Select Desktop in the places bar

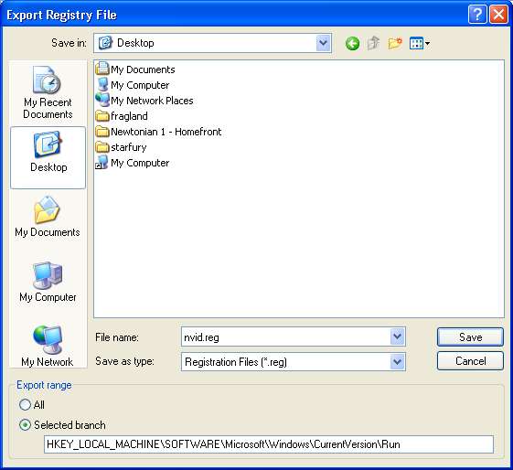48,157
